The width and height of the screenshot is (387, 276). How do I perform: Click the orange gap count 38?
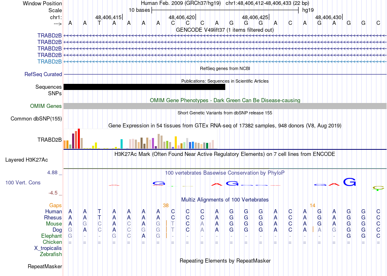tap(166, 206)
